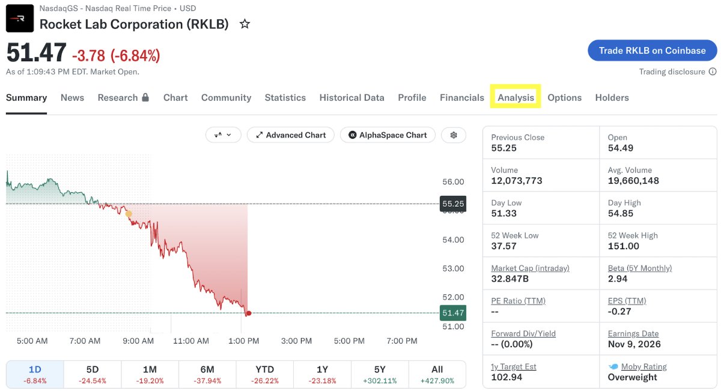Image resolution: width=721 pixels, height=391 pixels.
Task: Open the Financials tab
Action: [462, 97]
